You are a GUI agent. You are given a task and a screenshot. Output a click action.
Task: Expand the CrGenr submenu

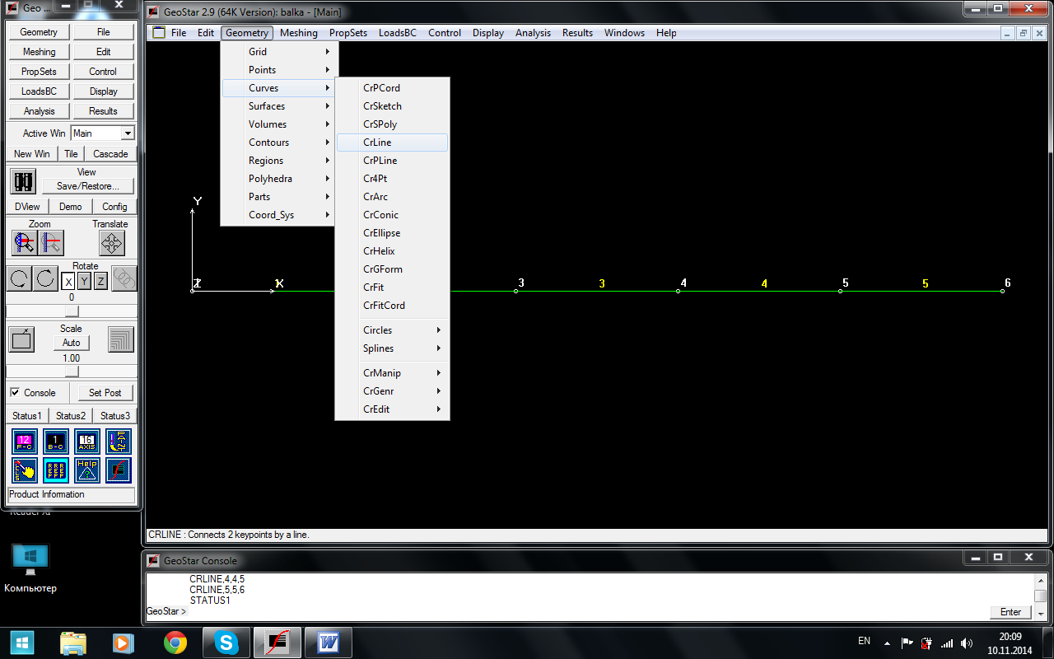coord(392,391)
